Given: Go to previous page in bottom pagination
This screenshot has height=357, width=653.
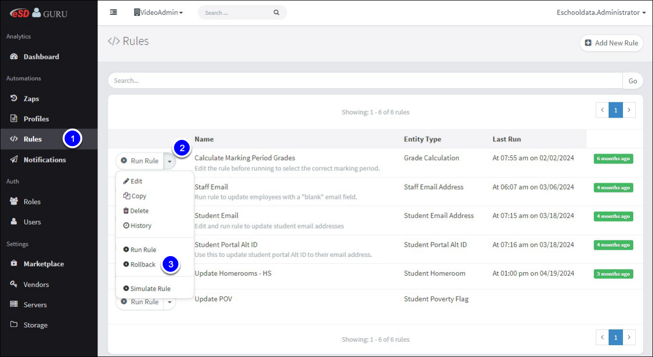Looking at the screenshot, I should click(x=602, y=338).
